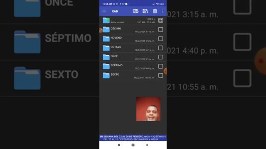Screen dimensions: 266x149
Task: Tap the DÉCIMO date 19/2/2021 3:14 a. m.
Action: [x=145, y=32]
